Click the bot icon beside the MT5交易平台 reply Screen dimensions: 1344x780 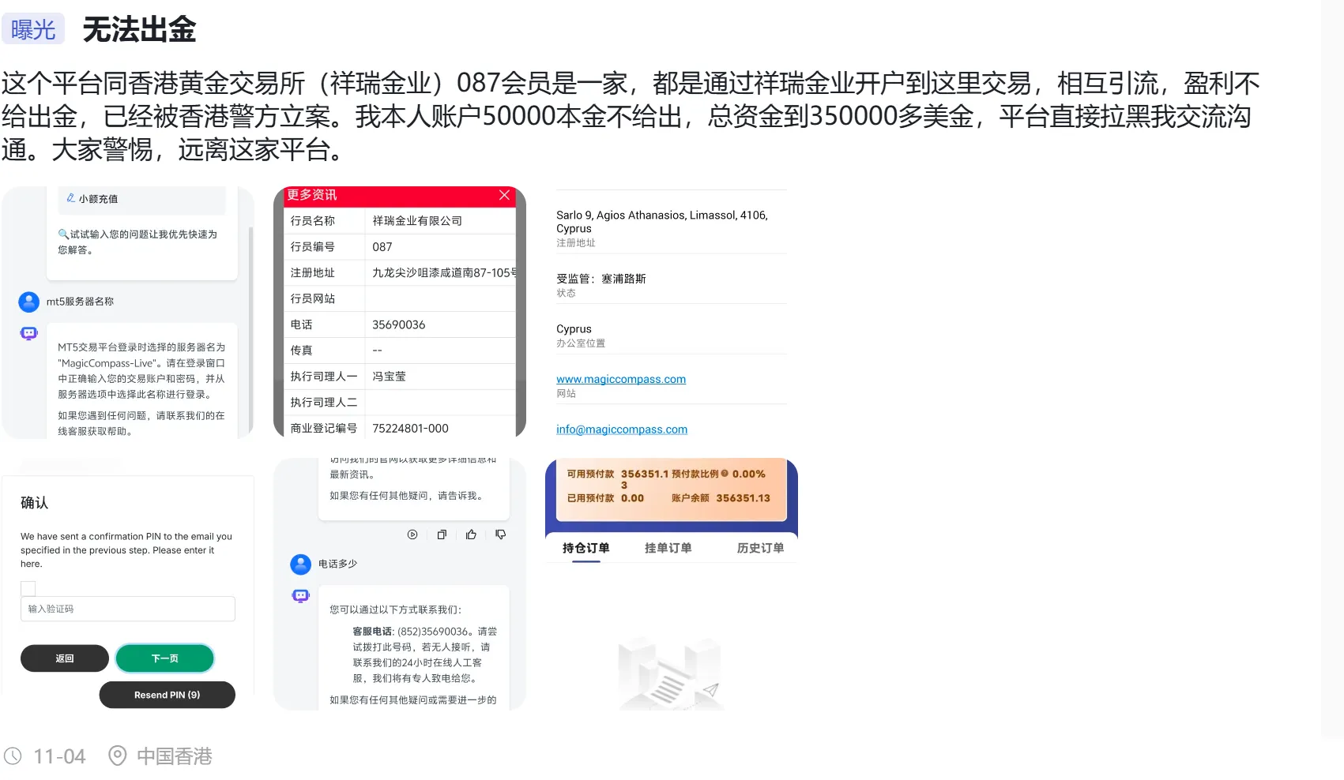coord(29,333)
